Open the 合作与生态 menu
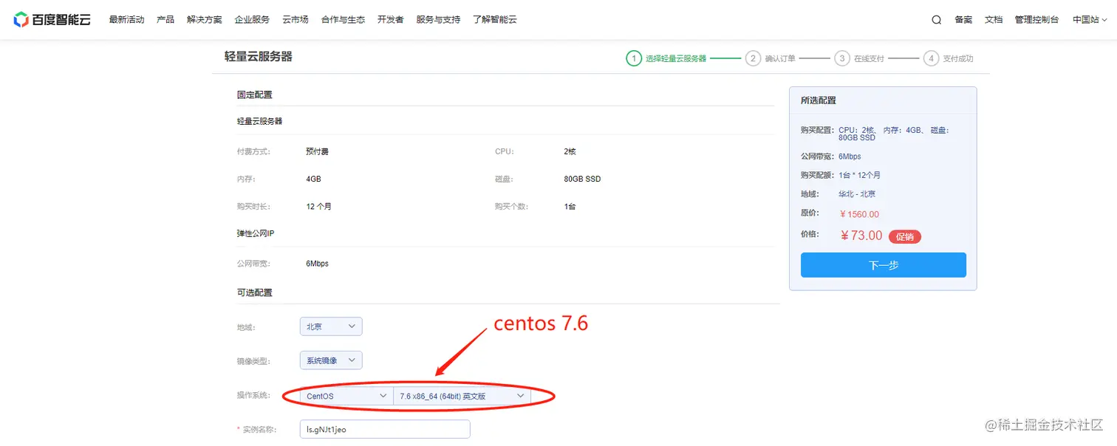The image size is (1117, 446). (343, 20)
